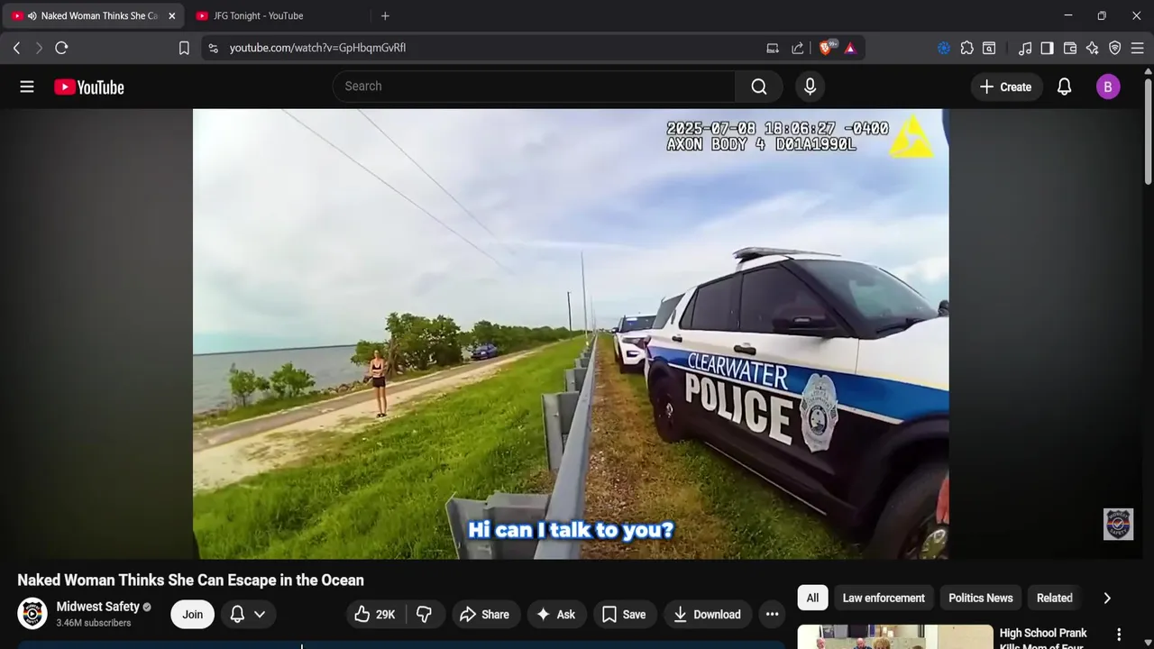This screenshot has width=1154, height=649.
Task: Open the High School Prank video title
Action: coord(1043,638)
